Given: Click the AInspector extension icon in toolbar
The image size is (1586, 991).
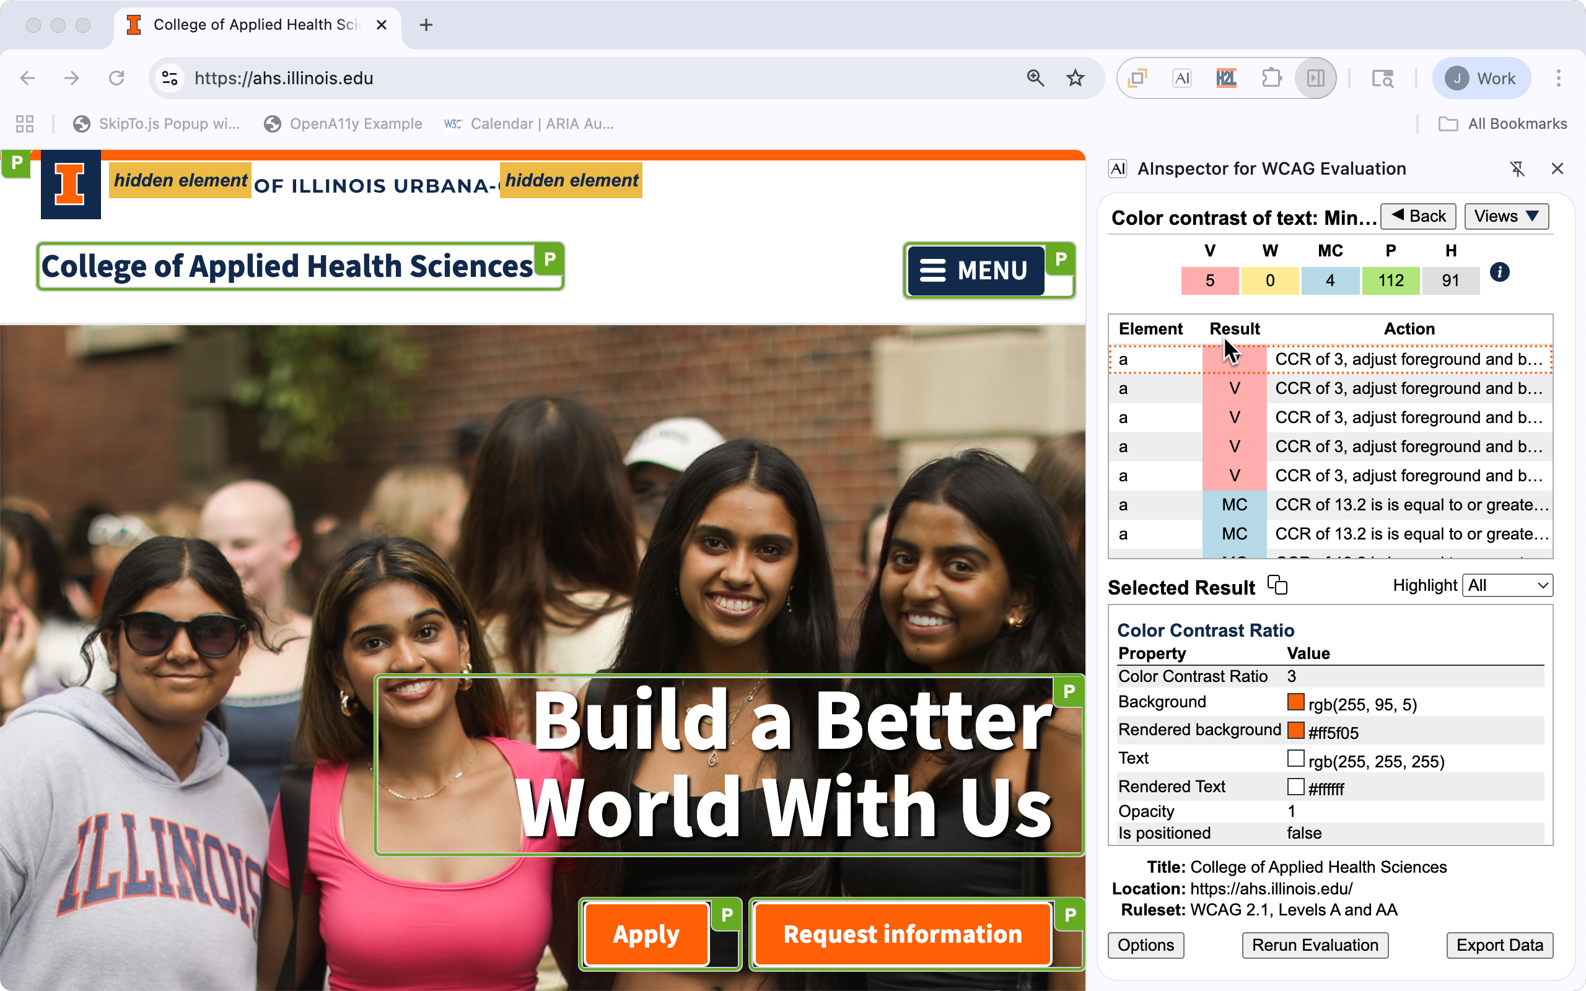Looking at the screenshot, I should tap(1181, 78).
